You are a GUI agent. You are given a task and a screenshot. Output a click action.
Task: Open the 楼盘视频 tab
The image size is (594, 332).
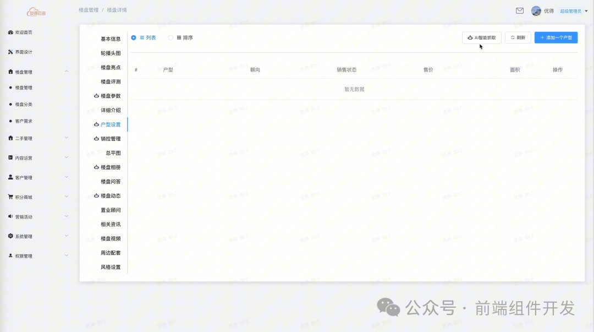pyautogui.click(x=111, y=238)
